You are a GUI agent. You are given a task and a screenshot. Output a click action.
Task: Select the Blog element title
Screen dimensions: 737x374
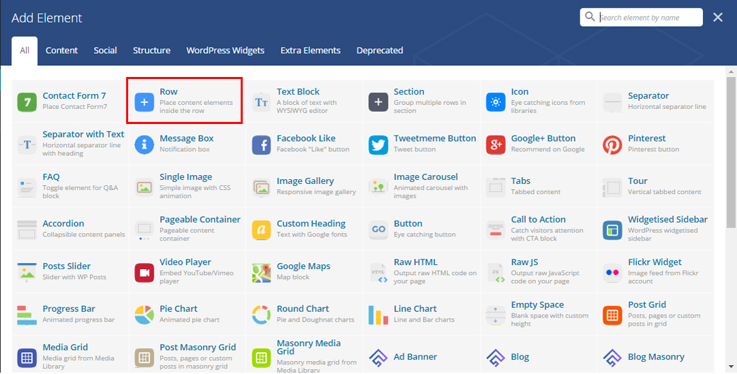(520, 357)
